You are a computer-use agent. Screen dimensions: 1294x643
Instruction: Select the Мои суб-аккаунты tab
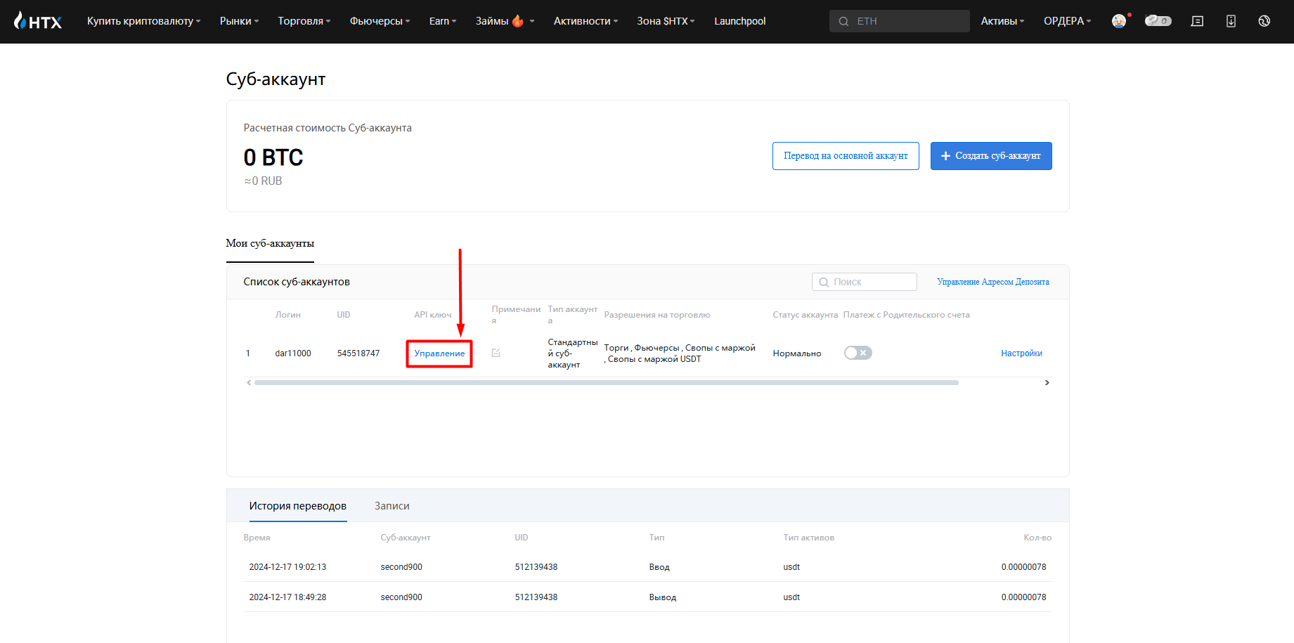tap(270, 243)
